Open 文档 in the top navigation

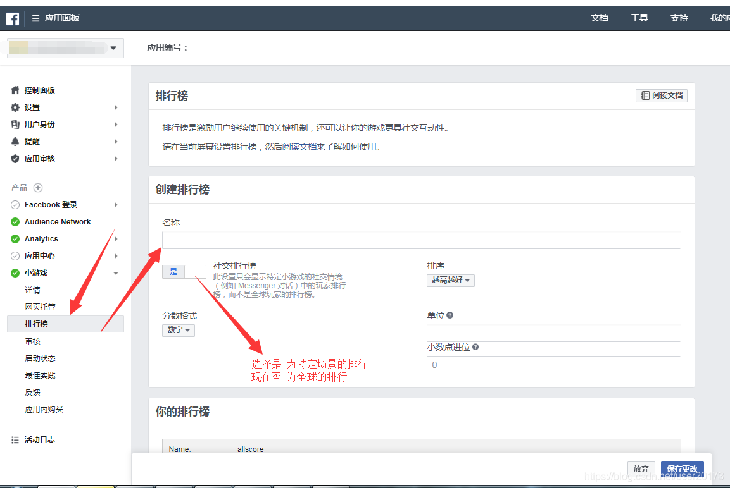click(x=599, y=18)
